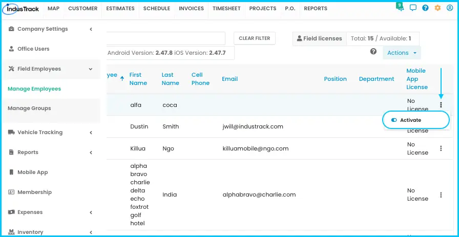Click the Vehicle Tracking truck icon

11,132
